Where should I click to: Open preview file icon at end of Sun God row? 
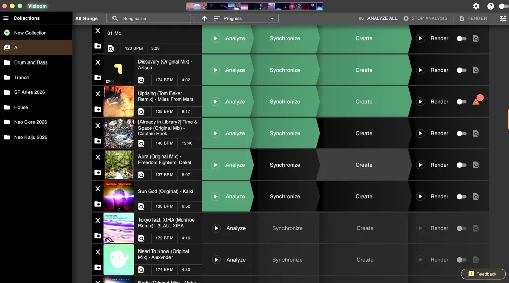[476, 197]
